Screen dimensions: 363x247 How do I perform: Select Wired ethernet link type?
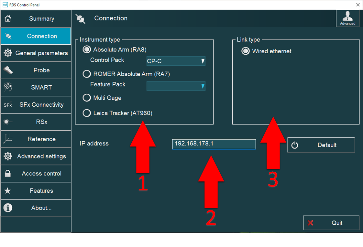coord(246,51)
